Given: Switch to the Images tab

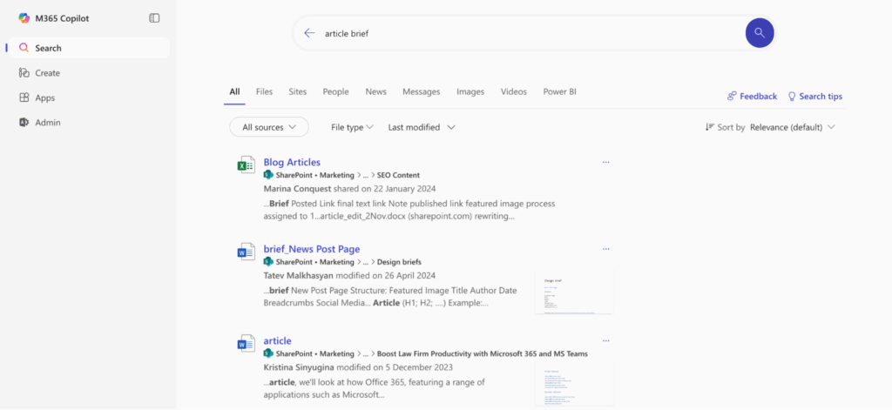Looking at the screenshot, I should (470, 91).
